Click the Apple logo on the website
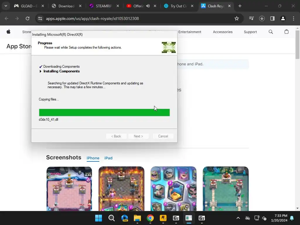Image resolution: width=300 pixels, height=225 pixels. tap(8, 32)
